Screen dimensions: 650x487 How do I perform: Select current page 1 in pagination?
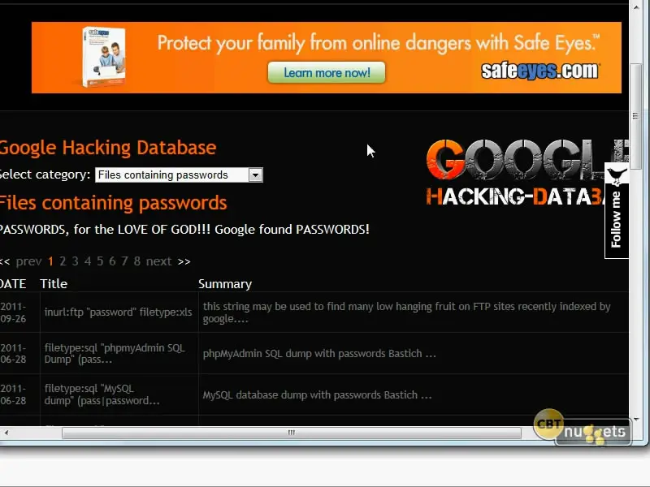(x=50, y=261)
